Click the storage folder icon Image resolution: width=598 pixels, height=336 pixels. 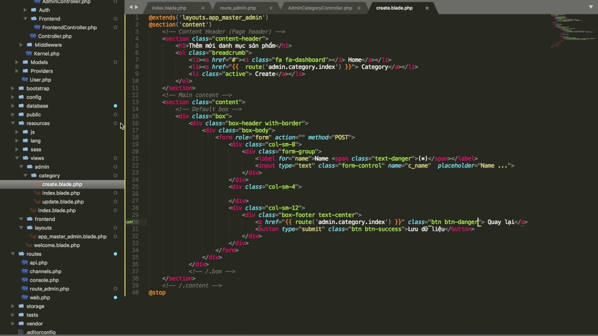(x=21, y=306)
